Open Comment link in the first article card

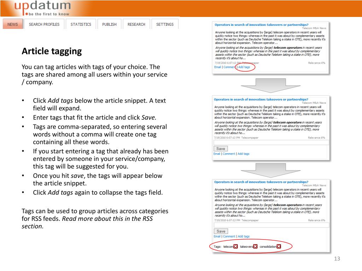coord(229,67)
